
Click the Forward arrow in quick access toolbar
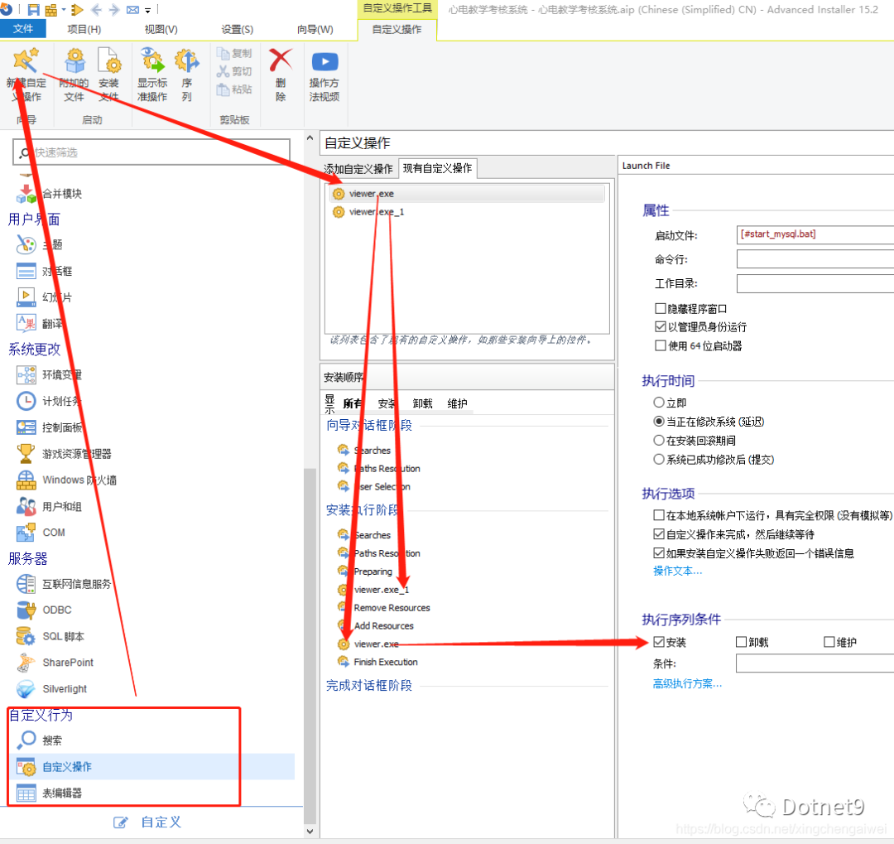114,10
